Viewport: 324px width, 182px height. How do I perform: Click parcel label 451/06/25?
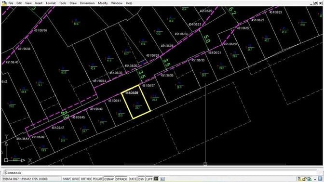[257, 20]
